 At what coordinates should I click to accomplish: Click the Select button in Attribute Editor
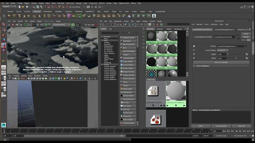tap(201, 126)
